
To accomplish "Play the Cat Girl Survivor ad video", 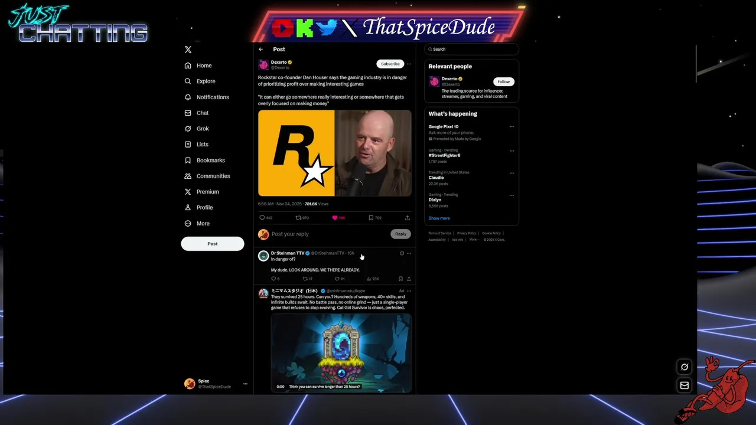I will pos(341,353).
